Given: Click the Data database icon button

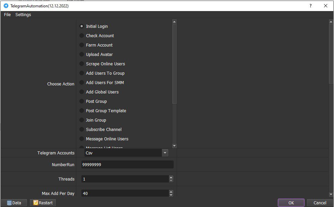Looking at the screenshot, I should click(14, 203).
